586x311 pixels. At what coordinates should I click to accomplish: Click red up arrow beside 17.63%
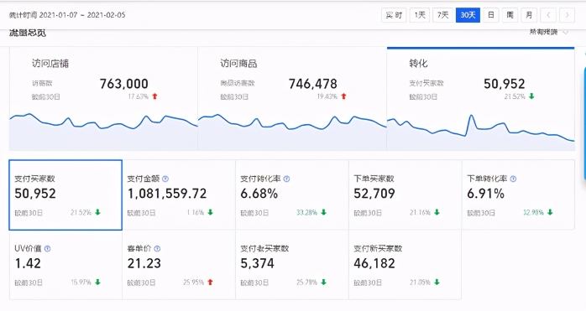[x=154, y=96]
